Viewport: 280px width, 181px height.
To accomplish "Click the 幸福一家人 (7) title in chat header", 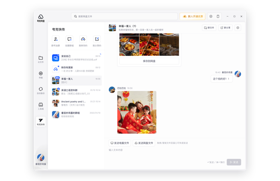I will coord(127,26).
